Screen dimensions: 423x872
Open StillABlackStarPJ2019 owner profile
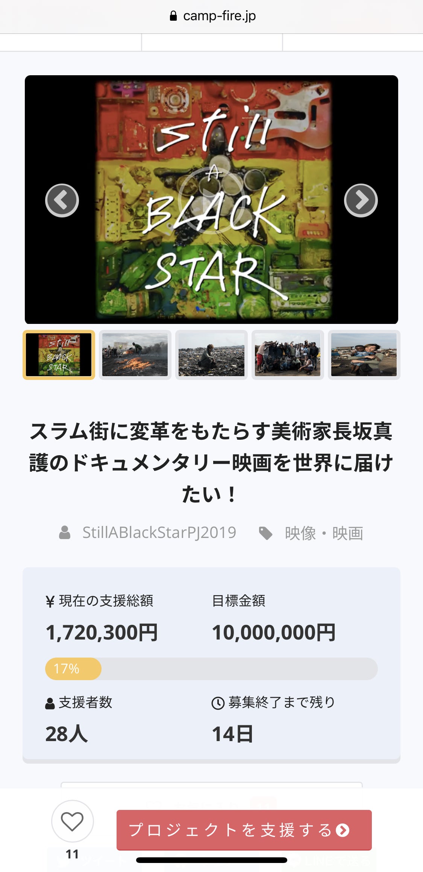(159, 533)
